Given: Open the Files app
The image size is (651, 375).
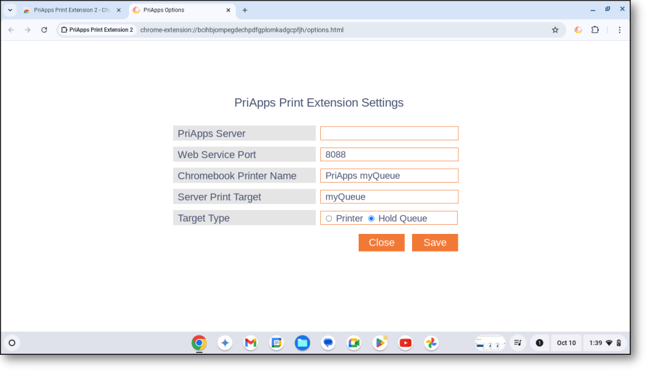Looking at the screenshot, I should coord(302,343).
